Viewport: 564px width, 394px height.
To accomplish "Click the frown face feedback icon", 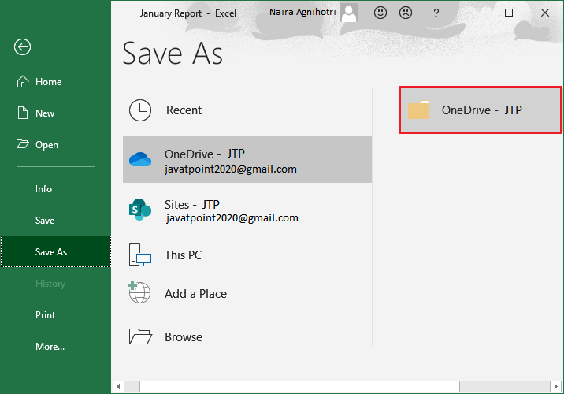I will coord(406,13).
